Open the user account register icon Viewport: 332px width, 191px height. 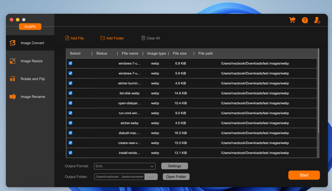317,20
